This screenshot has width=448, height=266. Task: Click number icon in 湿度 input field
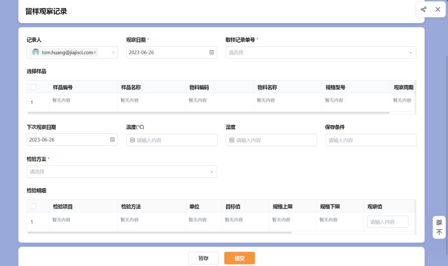232,140
